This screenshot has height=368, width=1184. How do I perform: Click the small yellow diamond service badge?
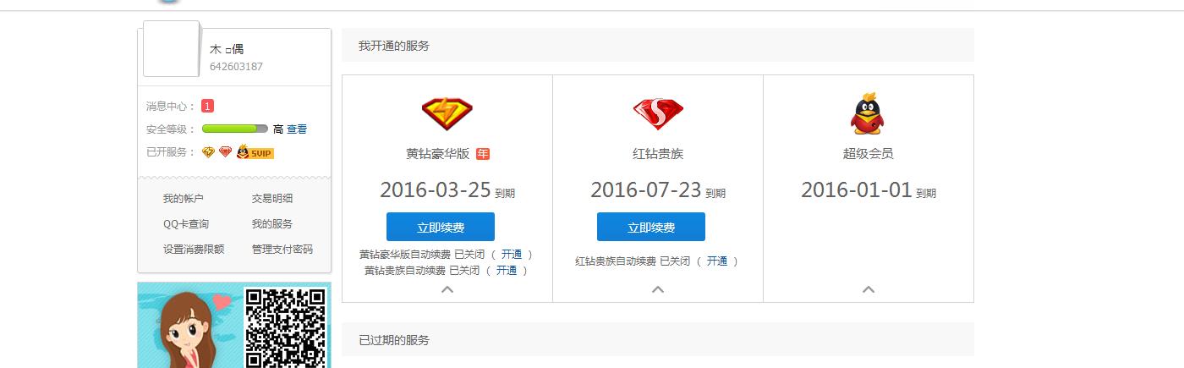208,152
